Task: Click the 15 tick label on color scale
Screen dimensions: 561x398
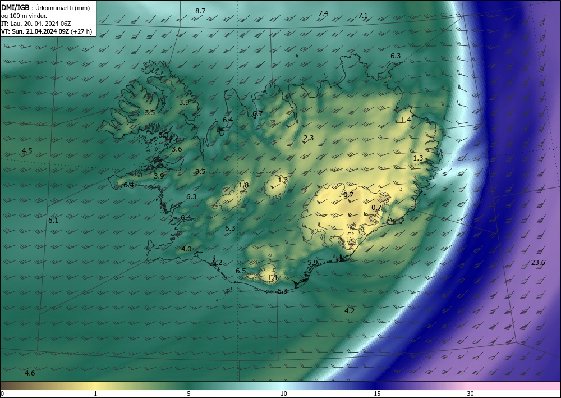Action: 377,394
